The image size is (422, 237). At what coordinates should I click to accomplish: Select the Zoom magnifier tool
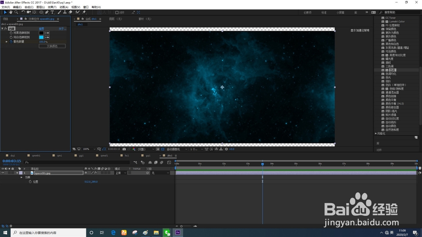point(16,12)
